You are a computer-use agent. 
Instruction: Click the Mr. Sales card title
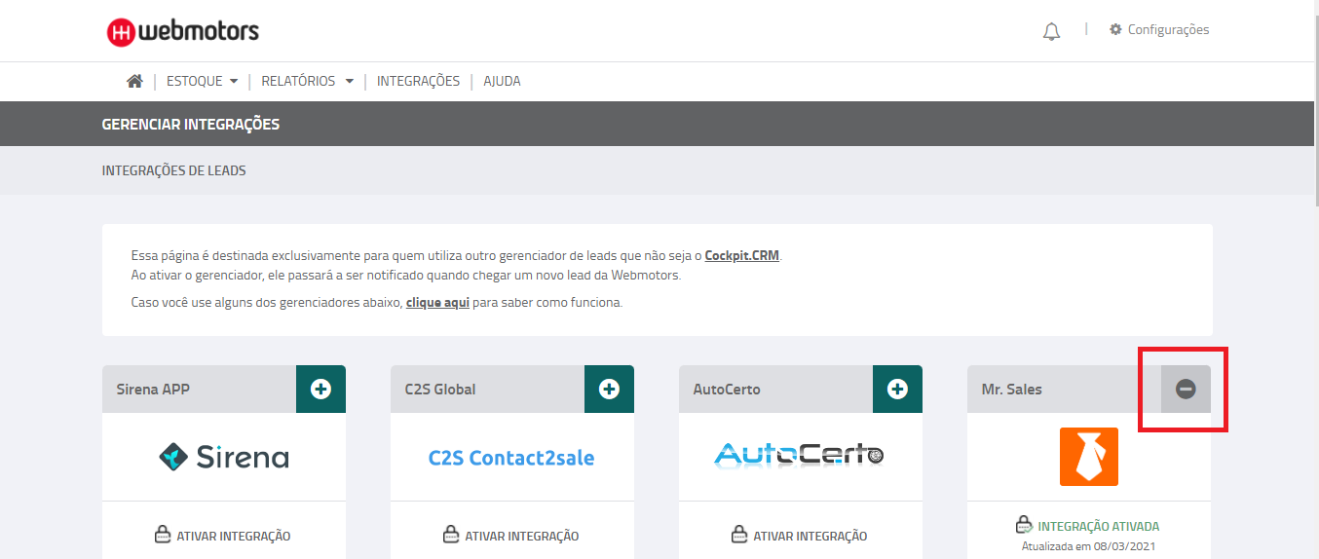point(1011,389)
